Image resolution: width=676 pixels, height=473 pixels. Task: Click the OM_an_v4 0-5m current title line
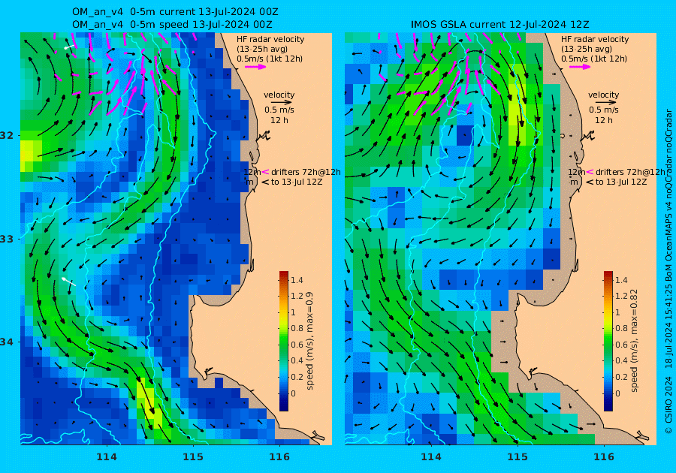175,11
